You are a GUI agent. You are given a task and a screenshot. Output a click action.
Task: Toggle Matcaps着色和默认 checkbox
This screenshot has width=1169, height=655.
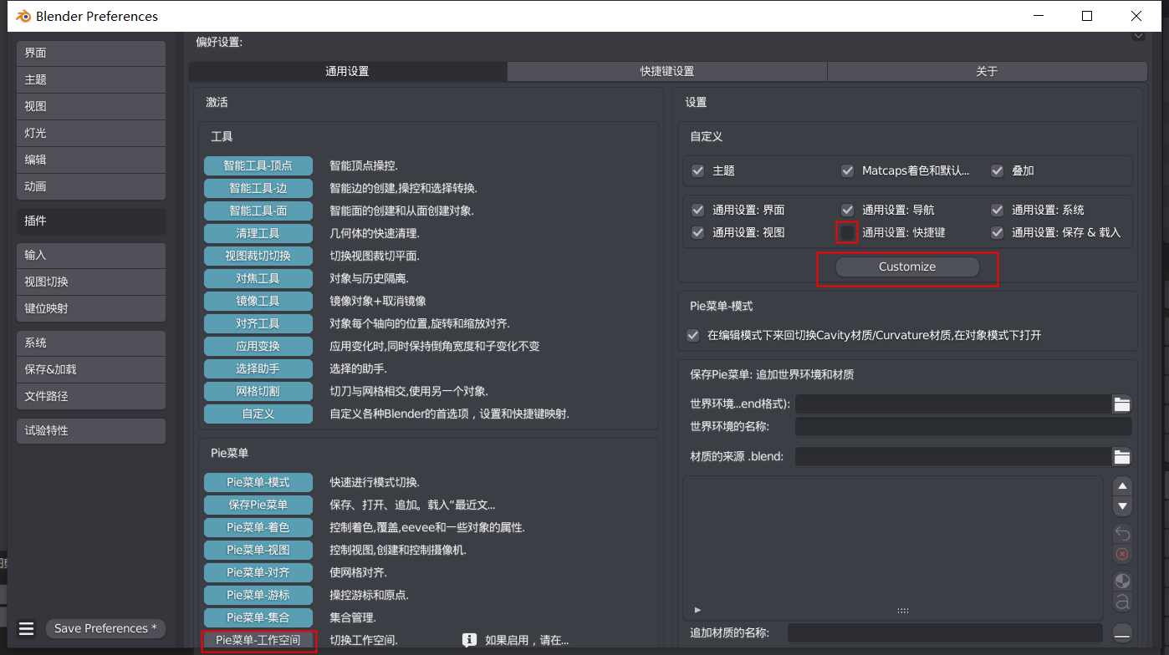(x=848, y=170)
